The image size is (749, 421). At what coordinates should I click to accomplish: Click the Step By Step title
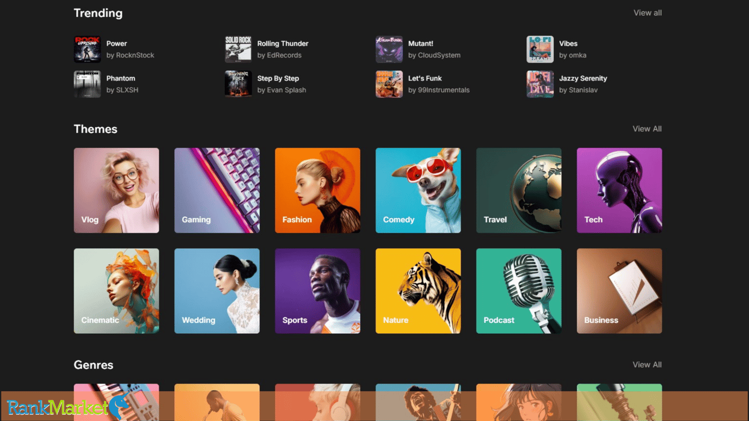tap(278, 78)
